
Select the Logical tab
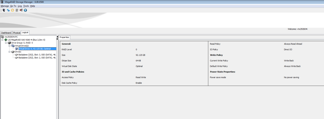[x=25, y=32]
